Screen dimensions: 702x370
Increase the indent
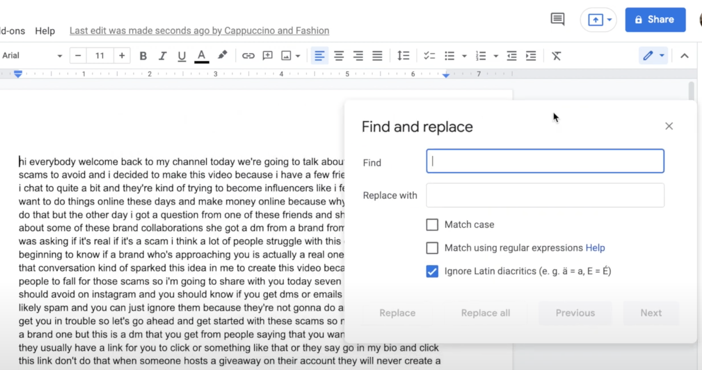[531, 56]
